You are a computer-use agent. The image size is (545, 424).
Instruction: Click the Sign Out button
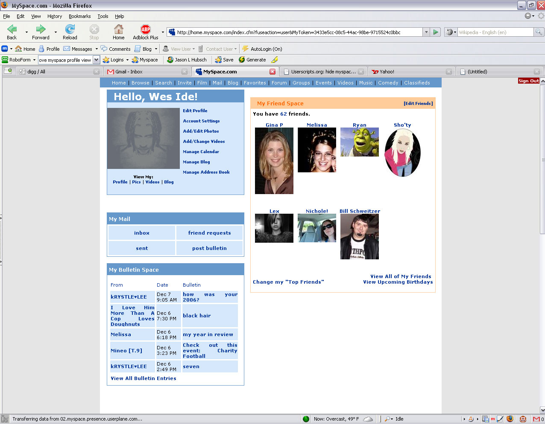pyautogui.click(x=528, y=81)
